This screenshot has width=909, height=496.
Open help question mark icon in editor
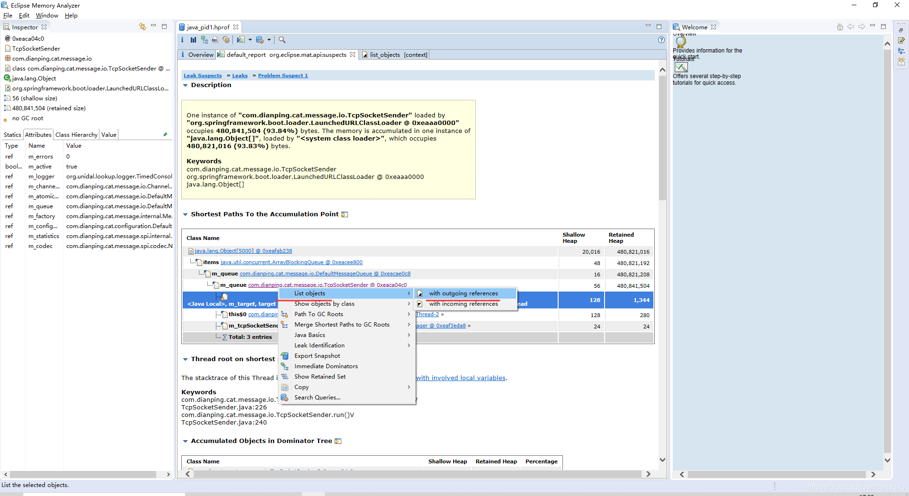pos(661,40)
